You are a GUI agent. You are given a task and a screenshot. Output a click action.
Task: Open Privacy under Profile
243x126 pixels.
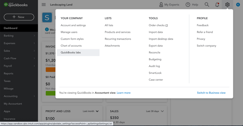click(x=201, y=39)
